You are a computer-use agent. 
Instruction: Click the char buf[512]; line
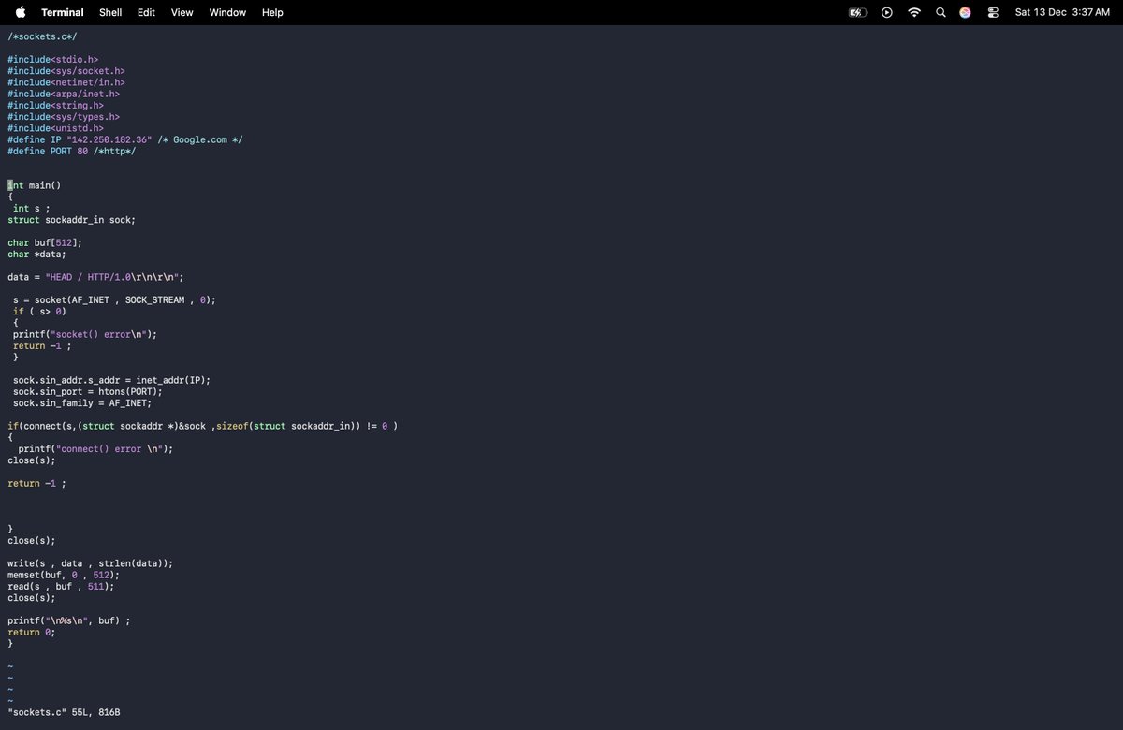(x=45, y=242)
